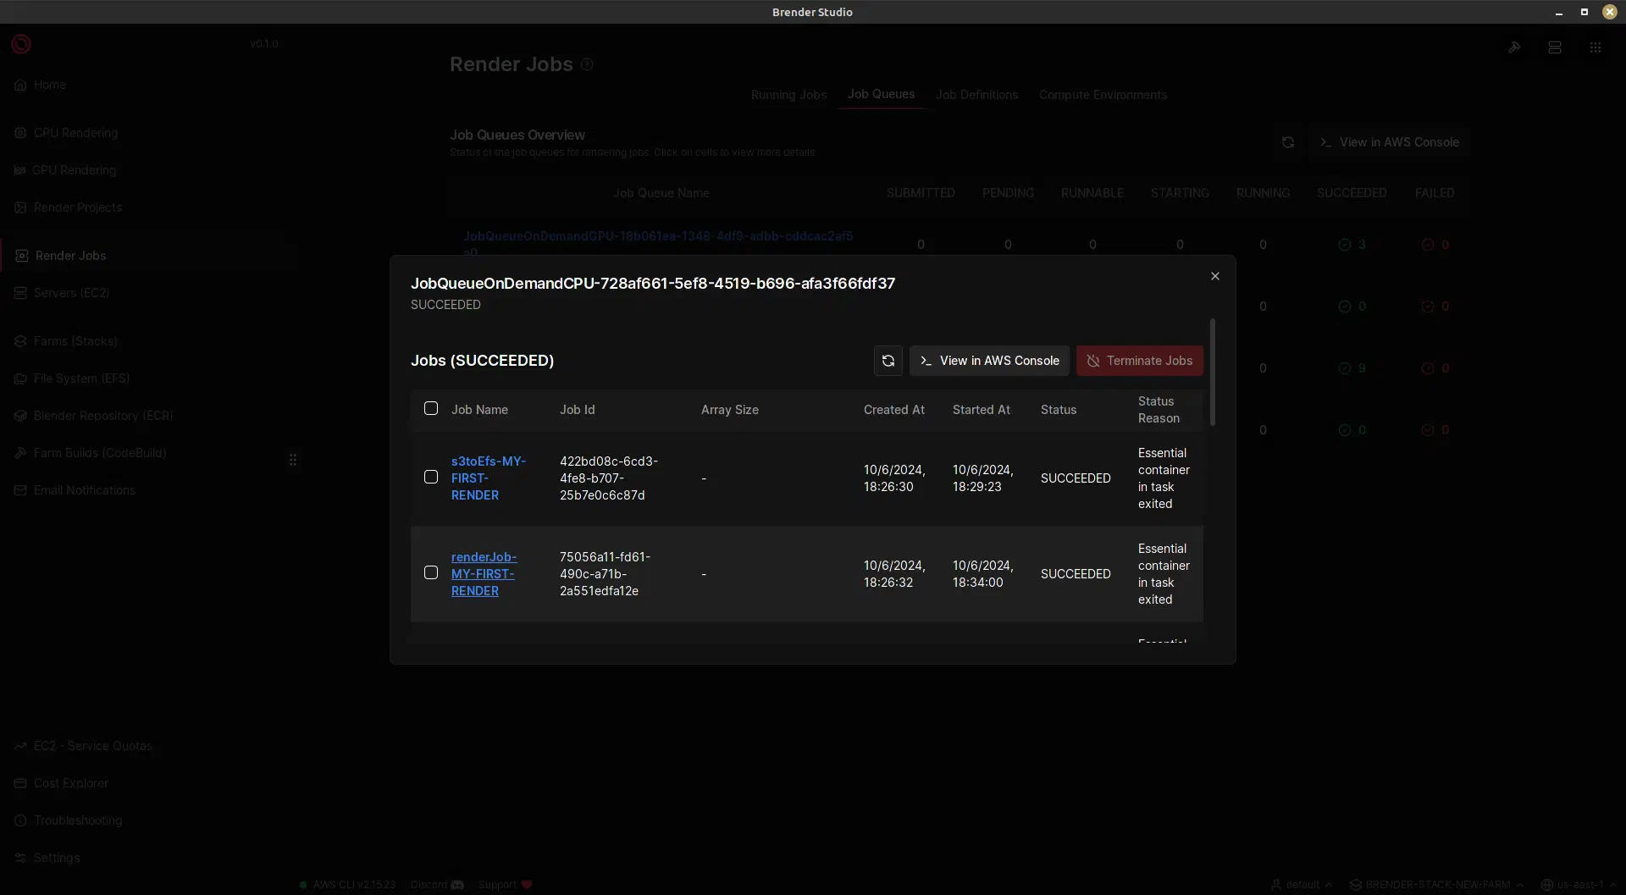Click the hammer build icon in header
The height and width of the screenshot is (895, 1626).
1514,47
